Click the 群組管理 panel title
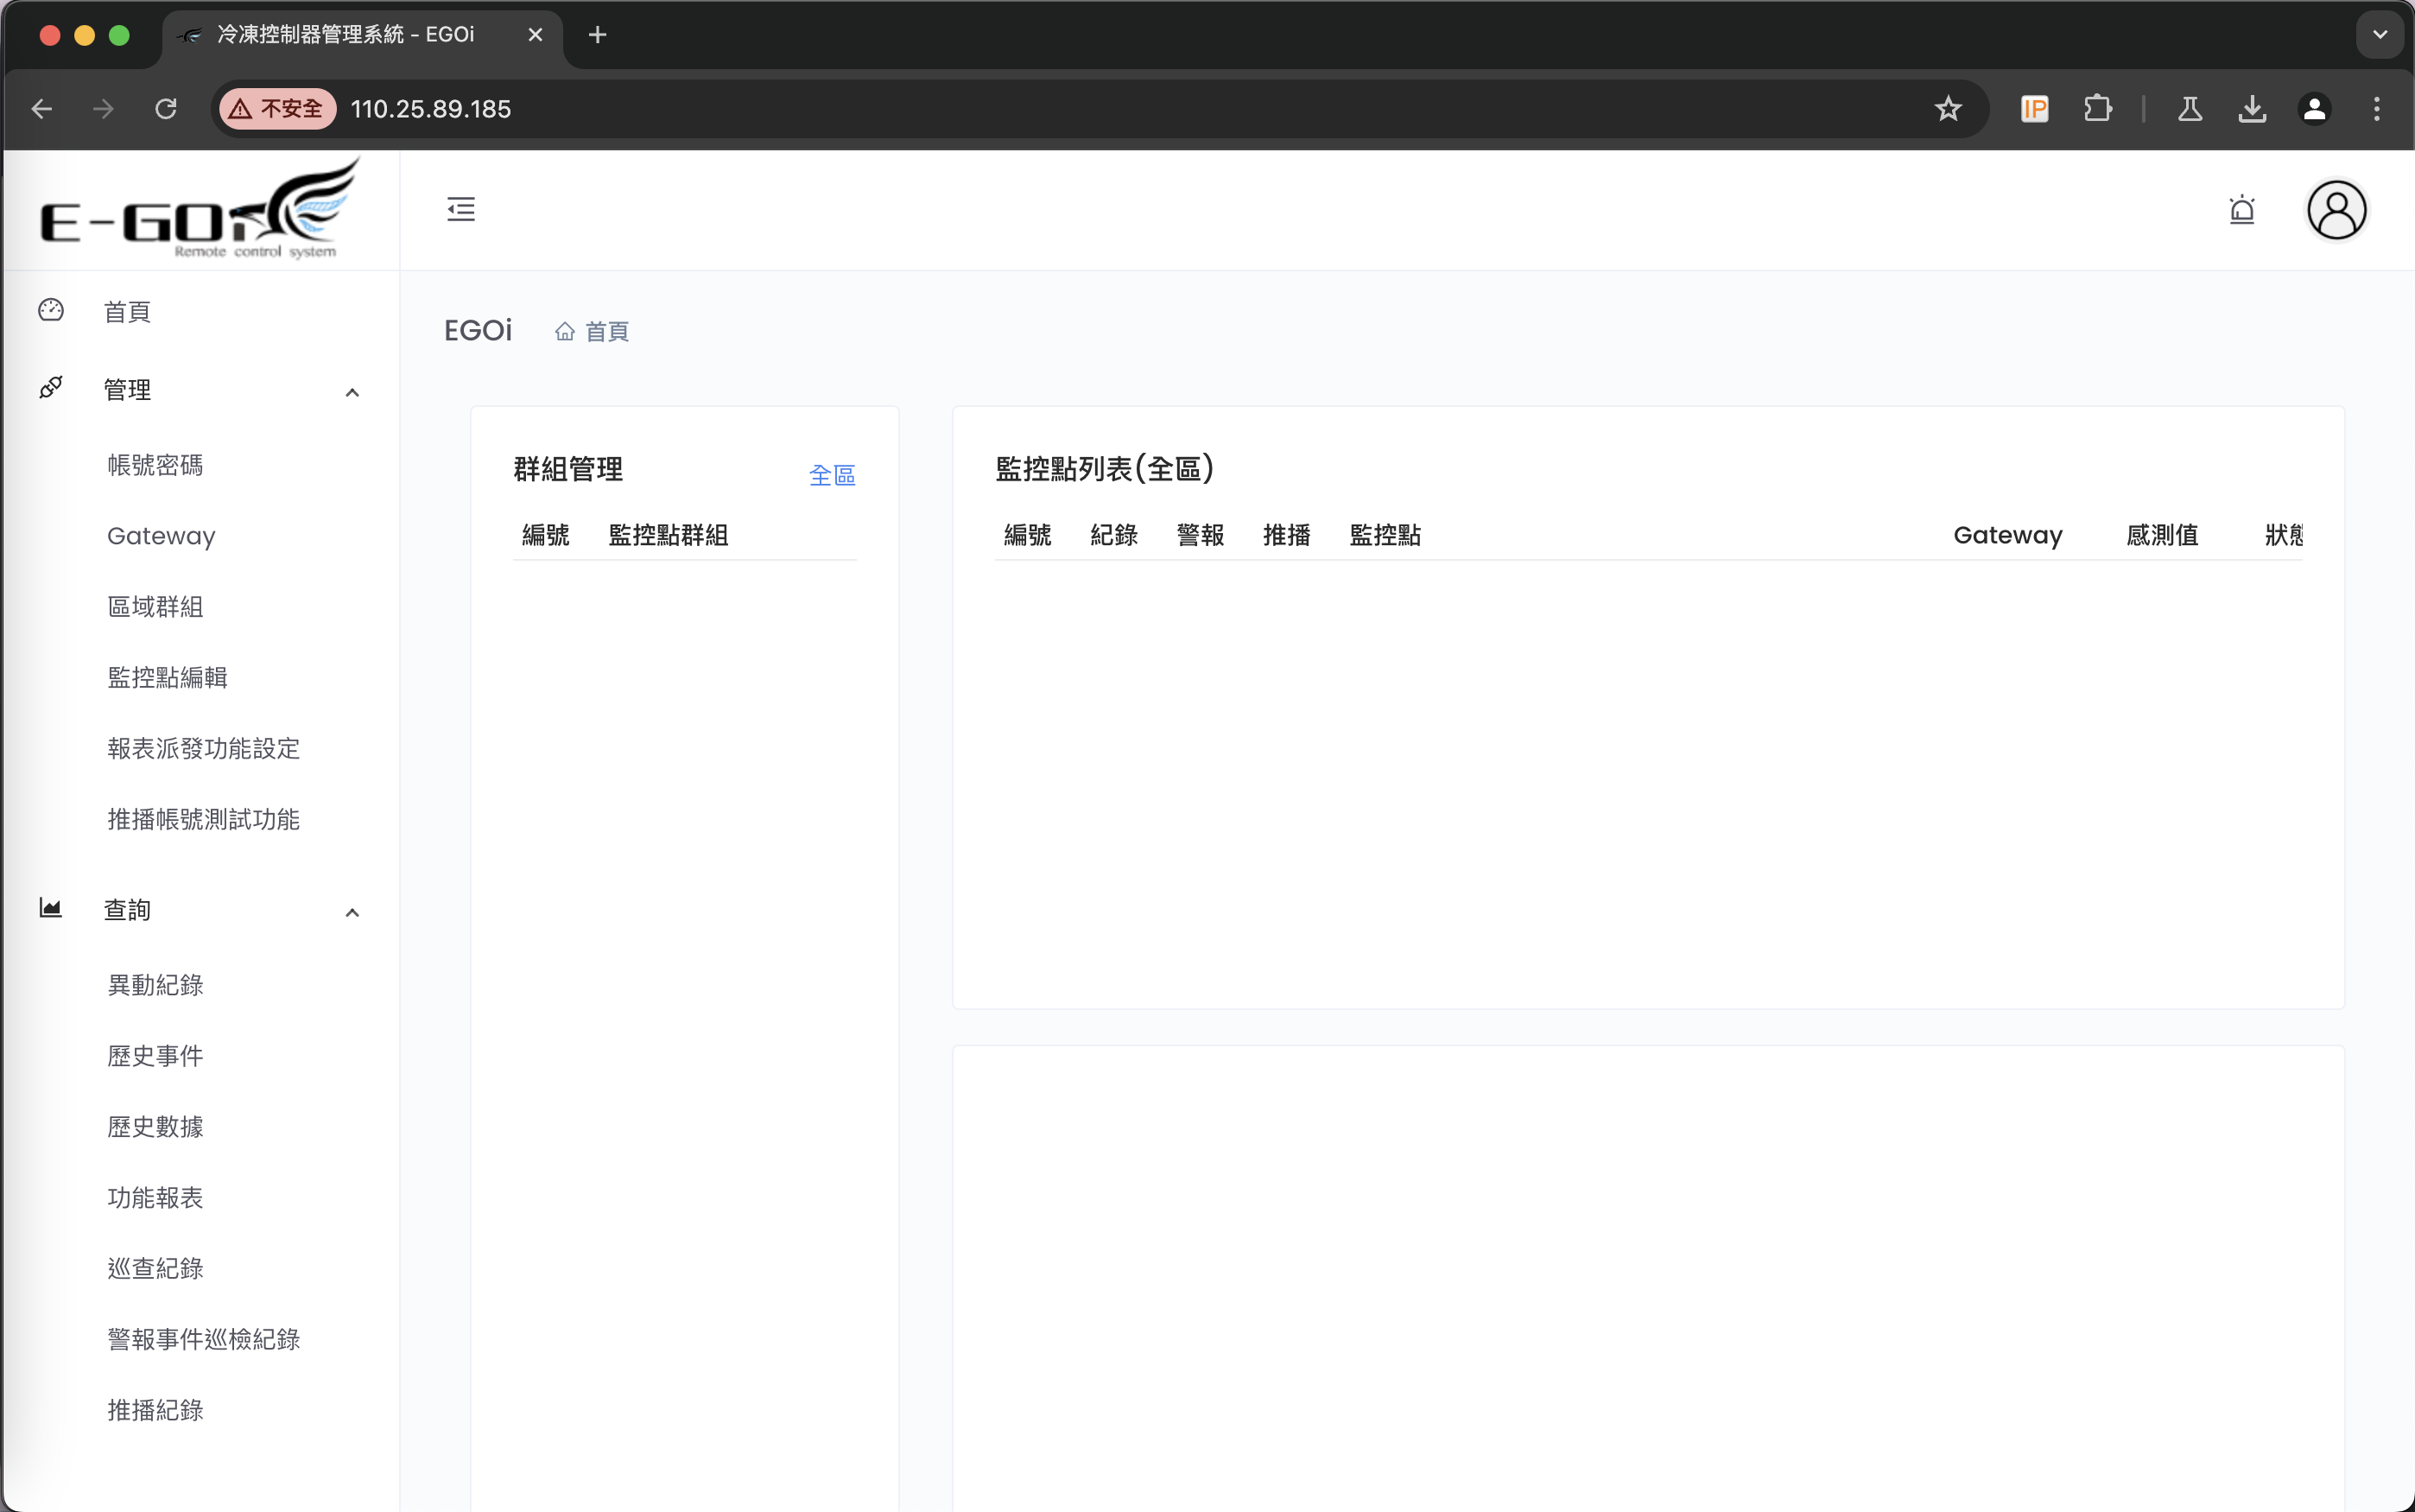This screenshot has width=2415, height=1512. point(567,469)
